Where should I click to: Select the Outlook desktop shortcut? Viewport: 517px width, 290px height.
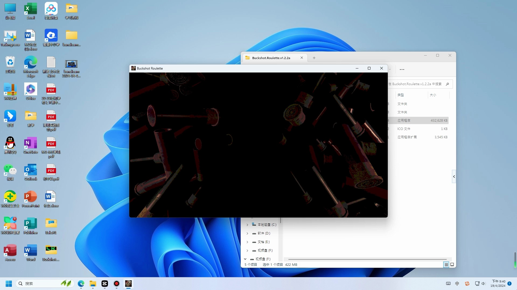[31, 172]
